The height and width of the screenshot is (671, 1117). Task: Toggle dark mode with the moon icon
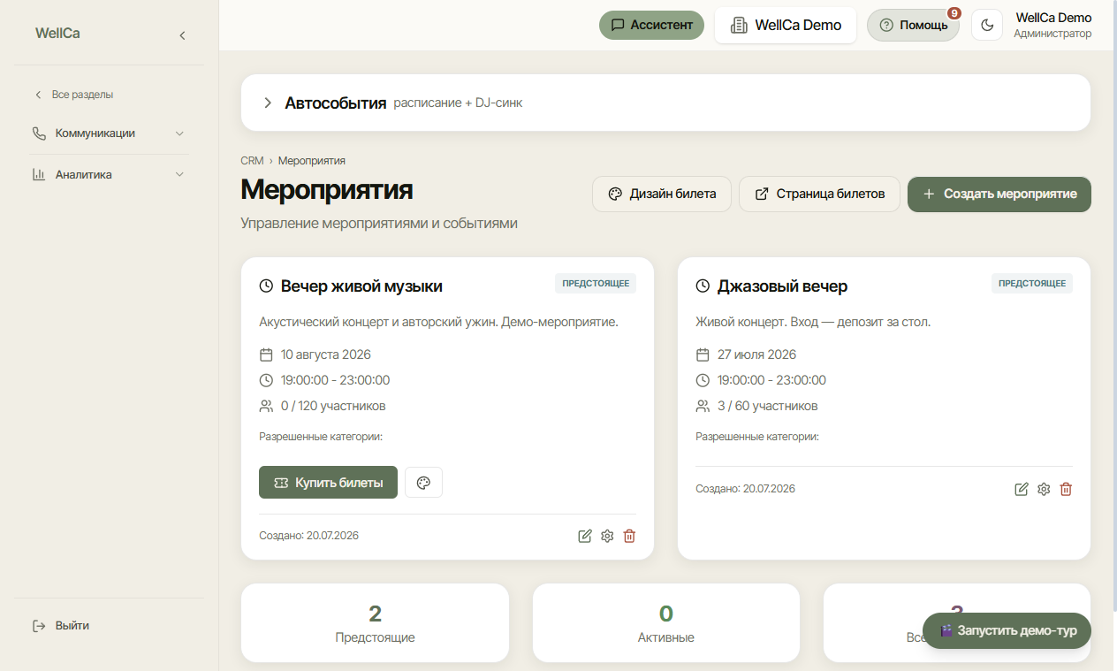[x=987, y=25]
